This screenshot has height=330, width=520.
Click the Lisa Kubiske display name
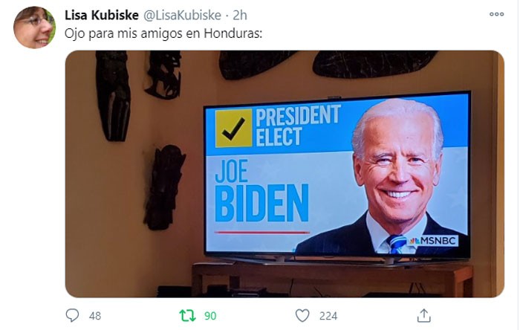pos(102,15)
